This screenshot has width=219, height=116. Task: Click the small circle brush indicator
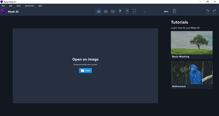click(145, 12)
